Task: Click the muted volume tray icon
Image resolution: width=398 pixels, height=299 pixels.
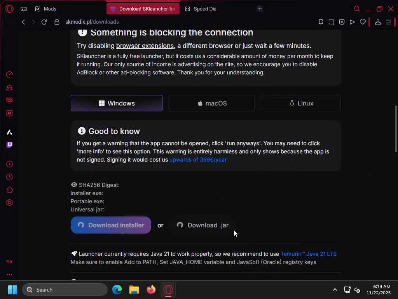Action: [x=357, y=290]
